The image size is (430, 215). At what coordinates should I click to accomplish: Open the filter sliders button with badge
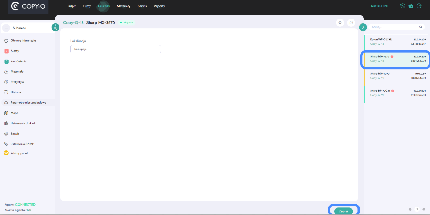(55, 27)
